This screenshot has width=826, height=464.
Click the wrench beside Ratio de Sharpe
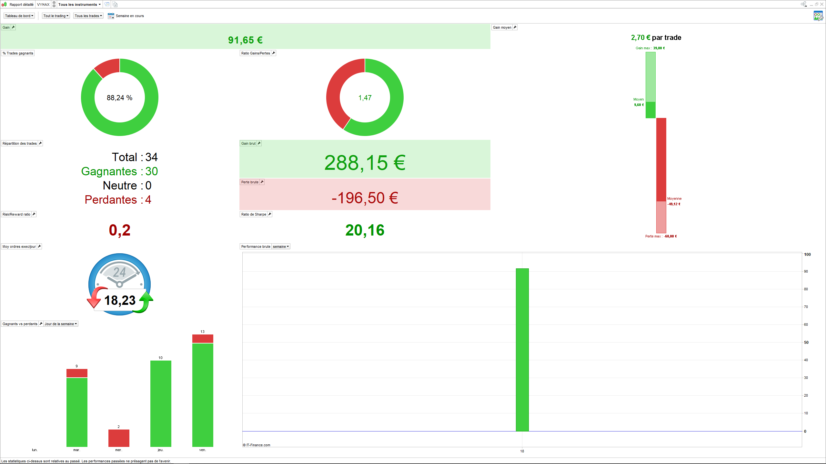[x=270, y=214]
